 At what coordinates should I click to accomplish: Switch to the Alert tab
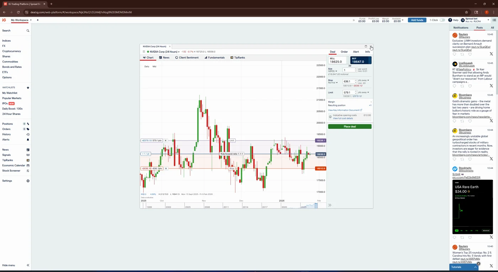pyautogui.click(x=356, y=52)
